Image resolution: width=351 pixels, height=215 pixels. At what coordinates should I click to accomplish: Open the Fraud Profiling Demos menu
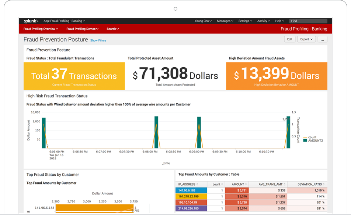(82, 29)
